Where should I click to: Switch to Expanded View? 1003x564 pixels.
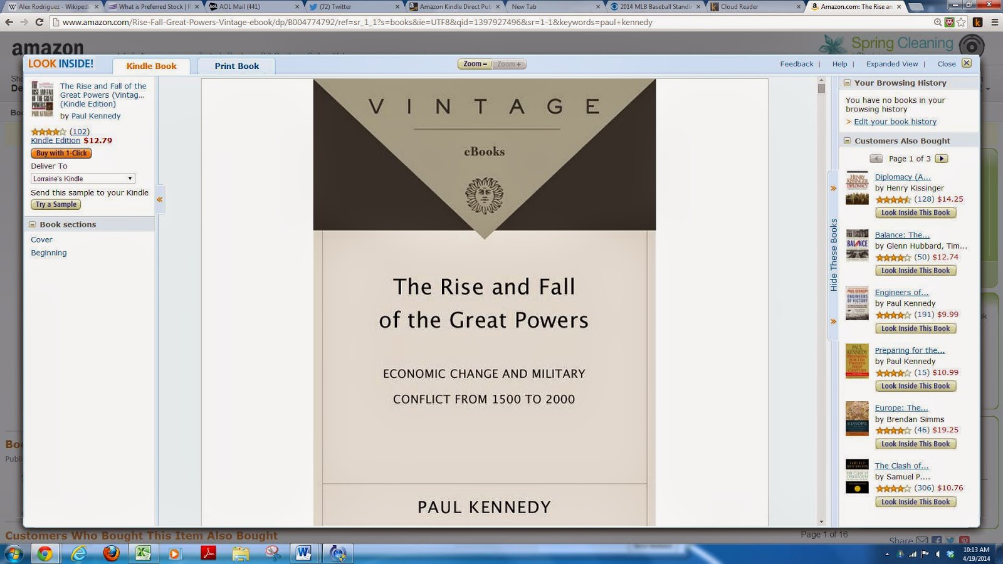pyautogui.click(x=891, y=64)
